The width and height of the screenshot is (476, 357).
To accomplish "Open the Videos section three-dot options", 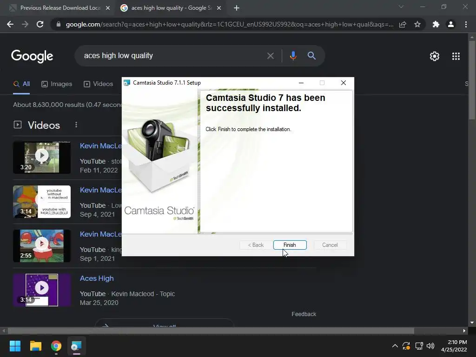I will coord(76,125).
